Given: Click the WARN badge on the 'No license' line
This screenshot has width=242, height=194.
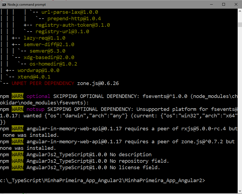Looking at the screenshot, I should 18,167.
